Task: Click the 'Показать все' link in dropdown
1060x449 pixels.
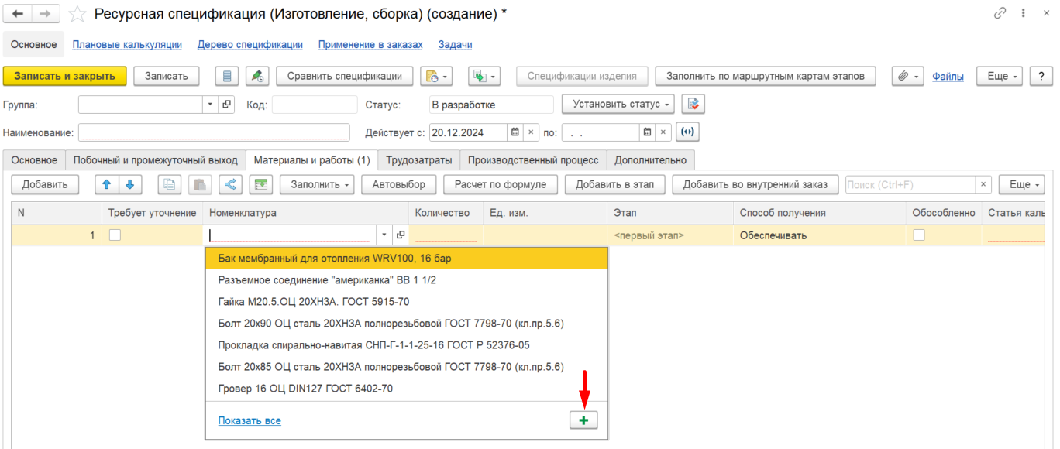Action: [250, 420]
